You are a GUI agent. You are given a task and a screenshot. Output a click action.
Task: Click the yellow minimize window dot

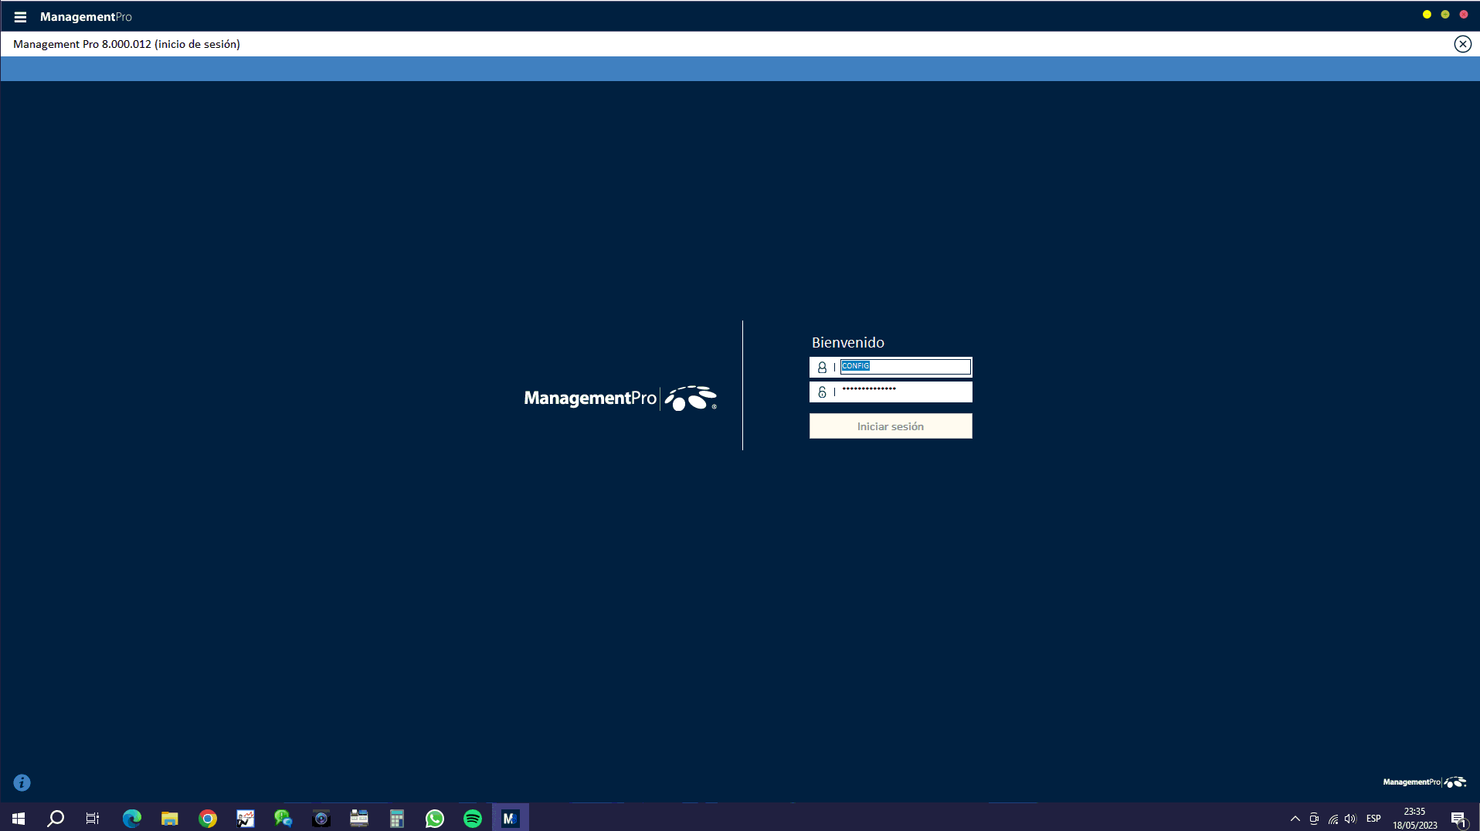tap(1426, 15)
